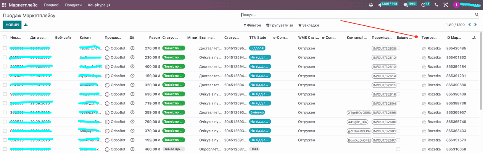Open user account name dropdown

click(470, 5)
